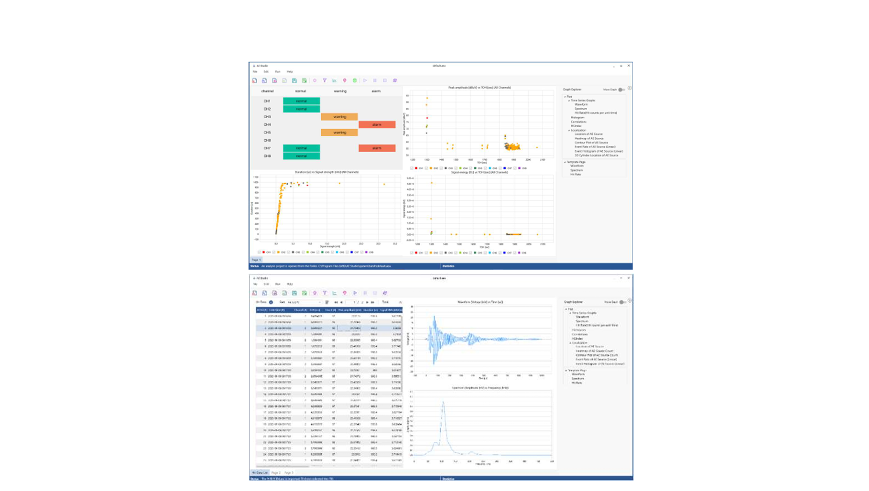
Task: Click the page number field in hit data pager
Action: click(351, 302)
